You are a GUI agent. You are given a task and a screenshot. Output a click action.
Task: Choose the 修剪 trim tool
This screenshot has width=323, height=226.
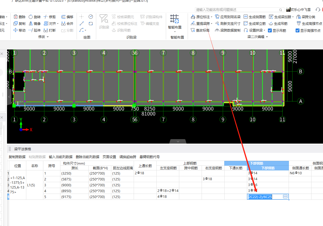(50, 17)
